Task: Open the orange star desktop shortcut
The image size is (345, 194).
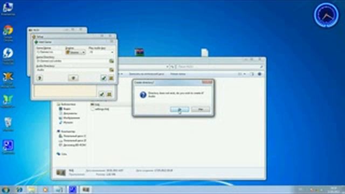Action: click(x=8, y=80)
